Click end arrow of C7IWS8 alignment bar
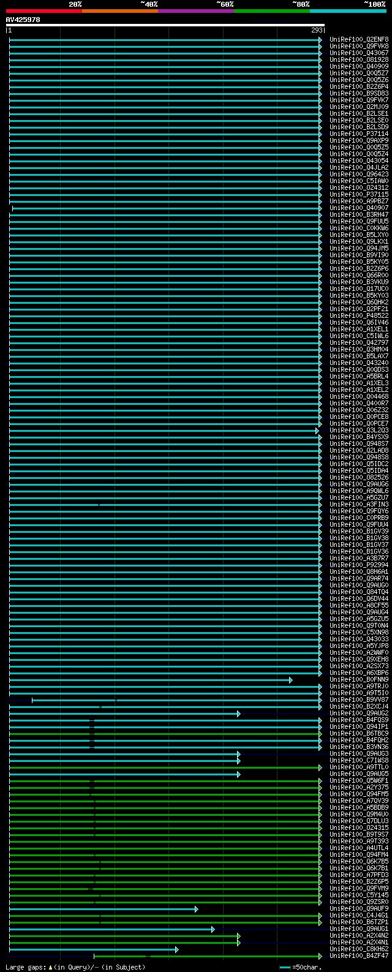 pos(239,761)
